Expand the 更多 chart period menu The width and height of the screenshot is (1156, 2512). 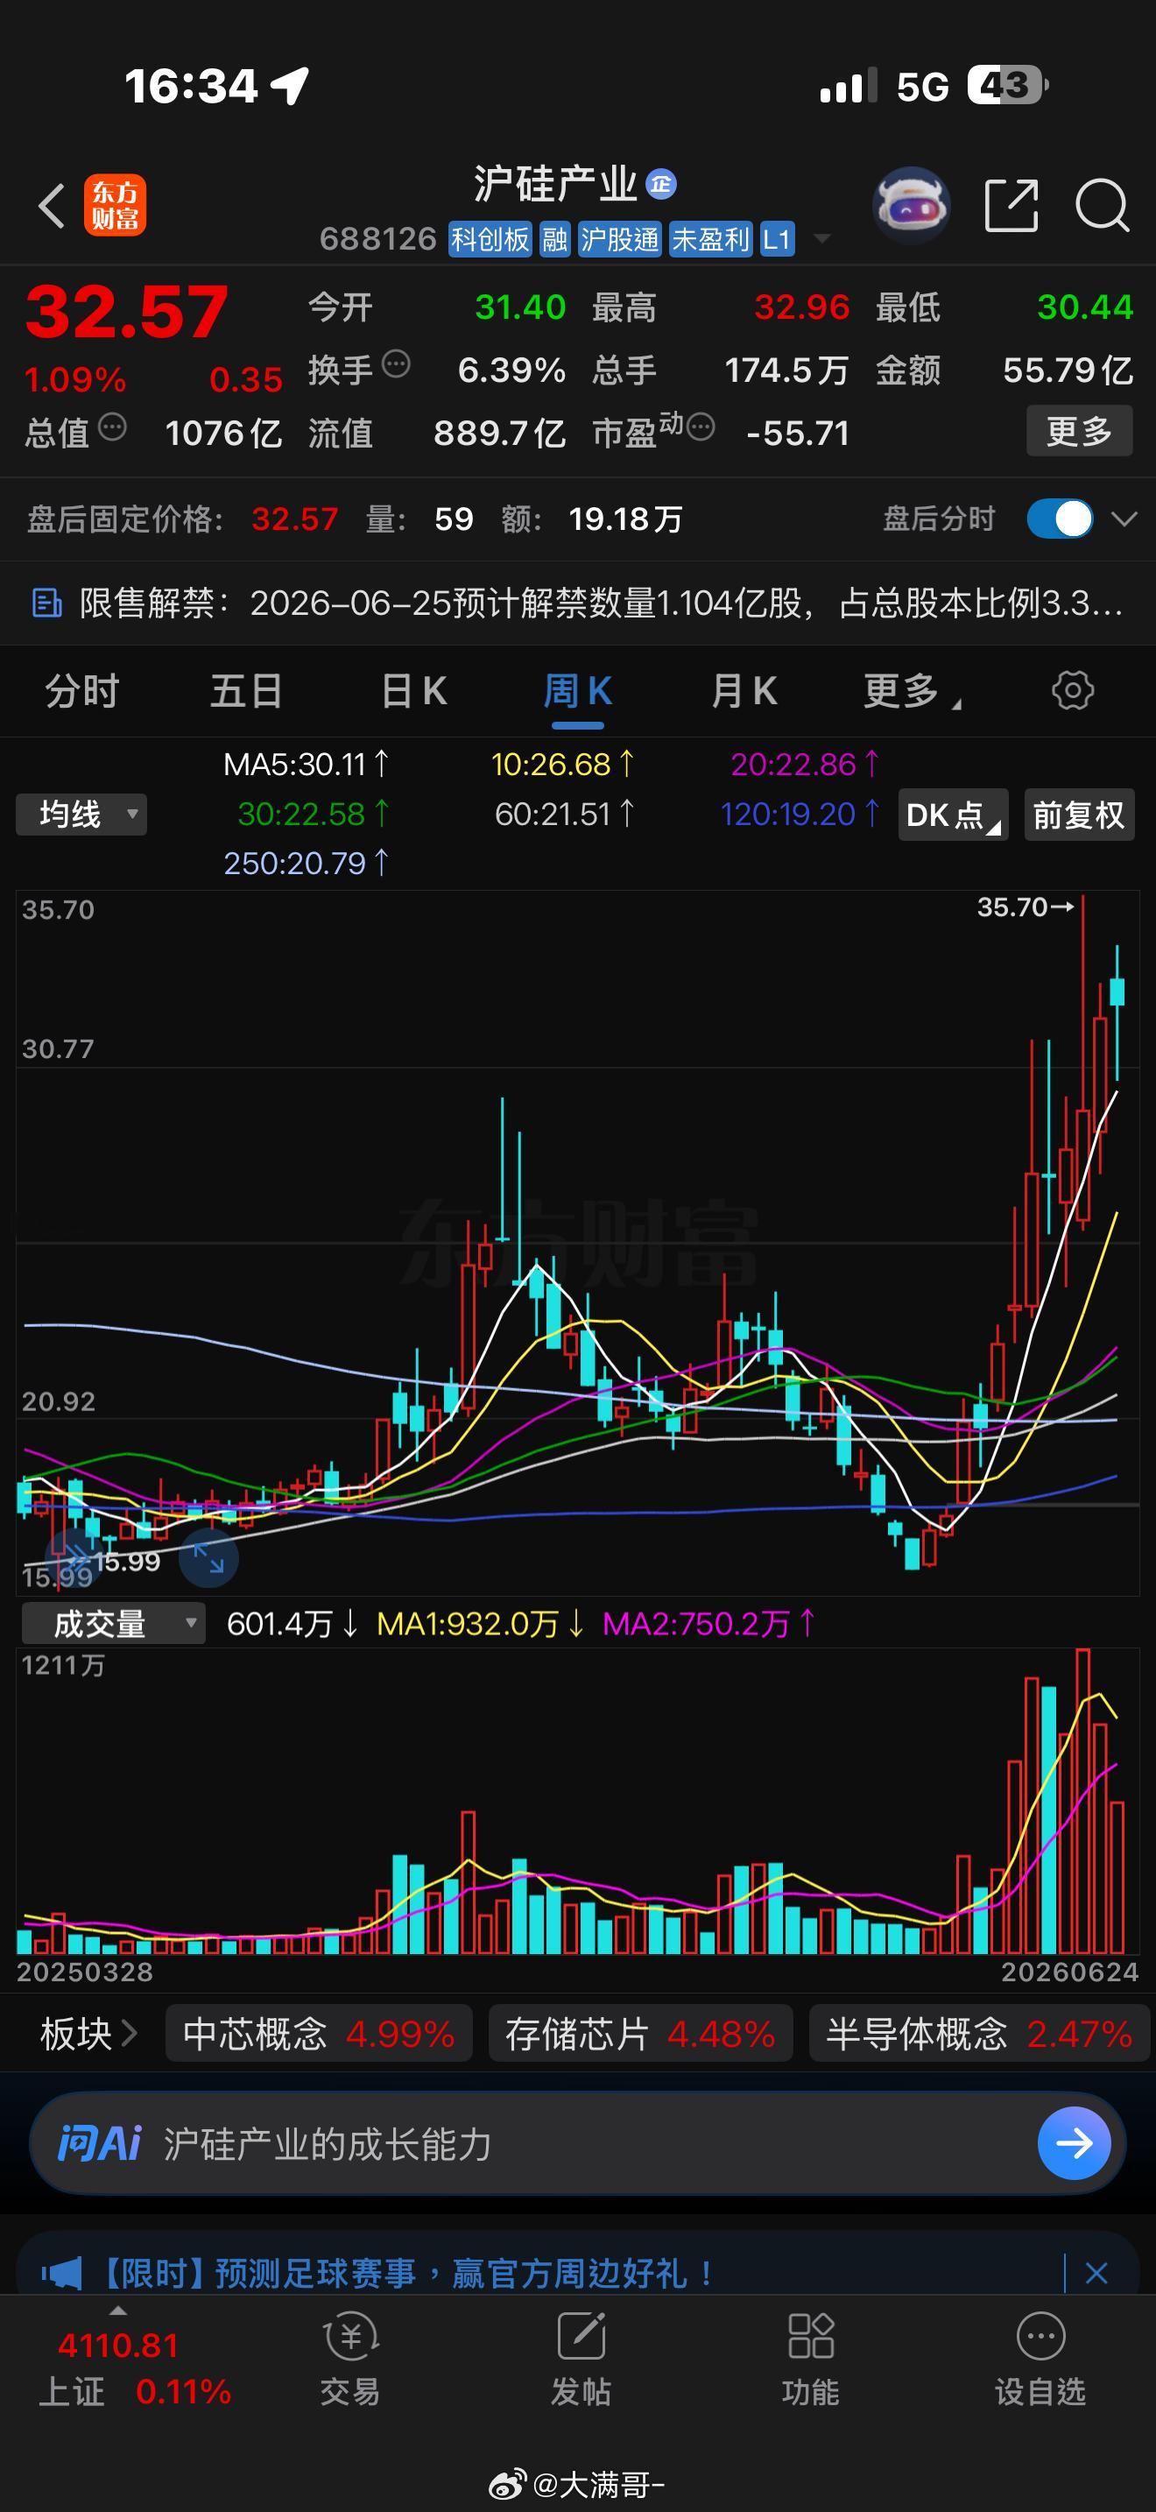click(x=912, y=691)
